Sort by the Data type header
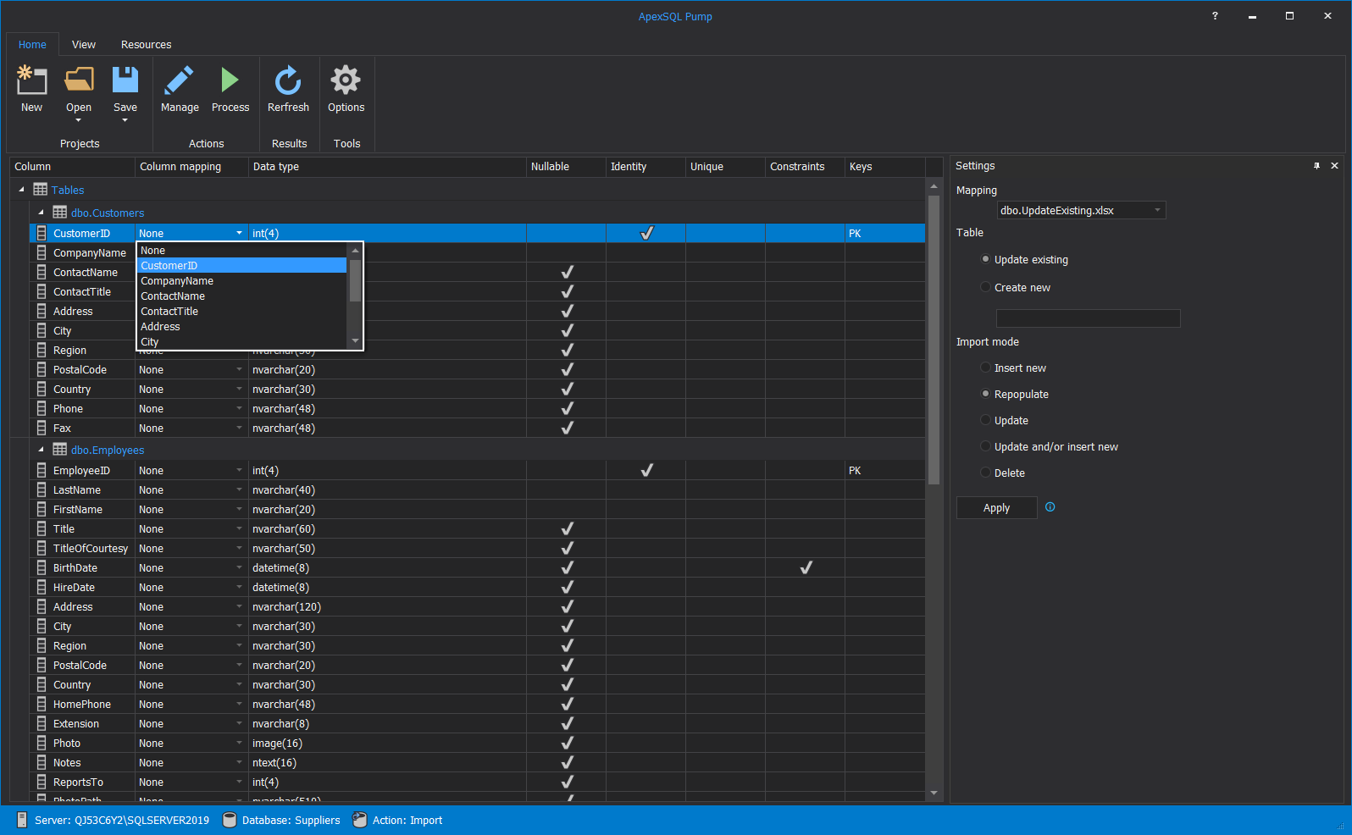The image size is (1352, 835). [387, 167]
